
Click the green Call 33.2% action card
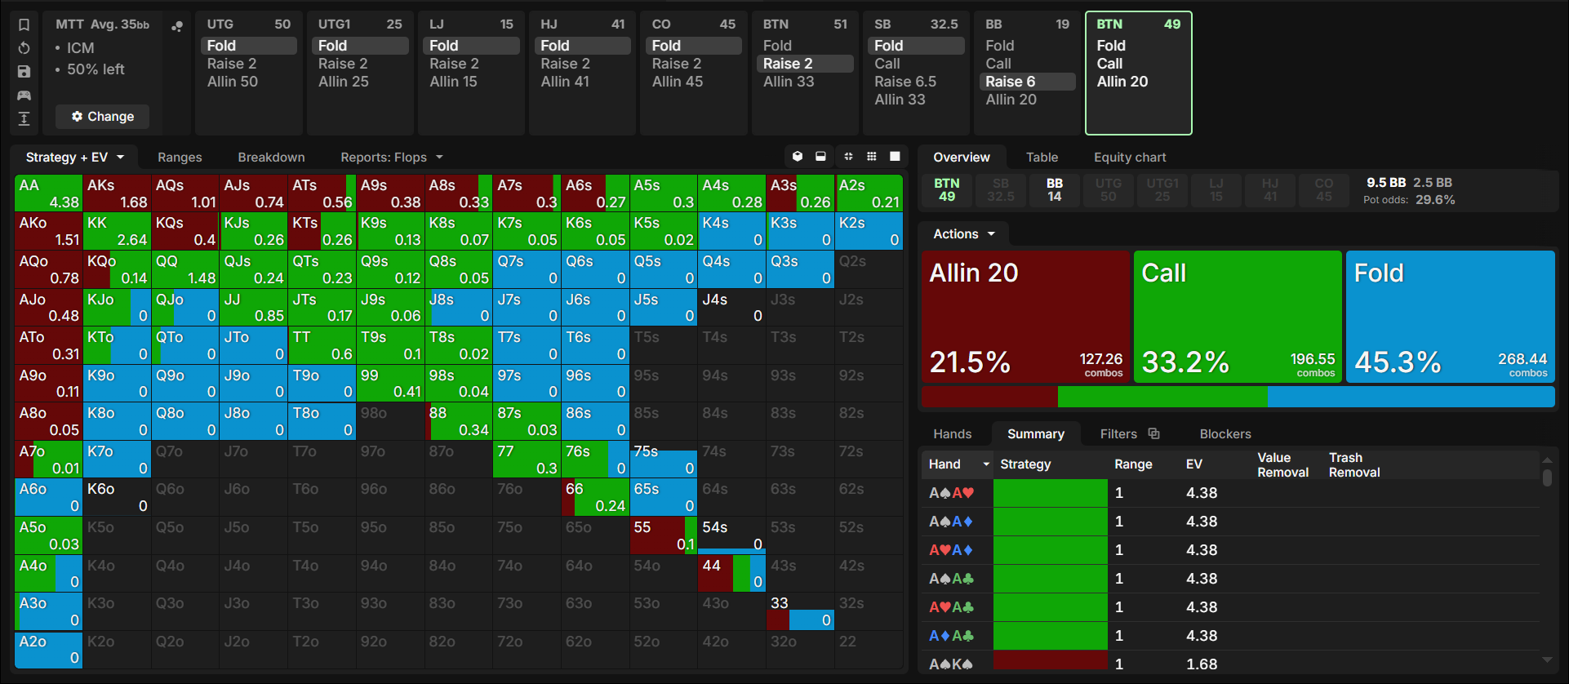click(1238, 317)
